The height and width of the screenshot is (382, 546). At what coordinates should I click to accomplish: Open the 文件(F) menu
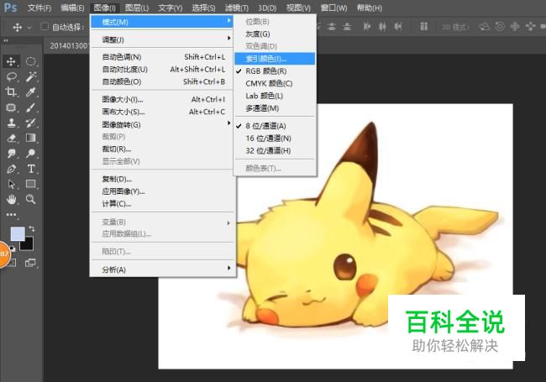click(x=39, y=8)
